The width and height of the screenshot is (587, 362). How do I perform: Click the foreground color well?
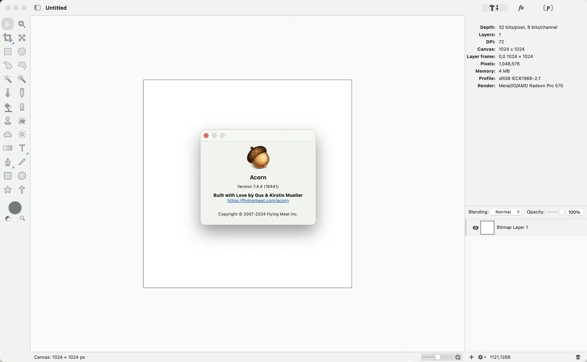tap(15, 208)
